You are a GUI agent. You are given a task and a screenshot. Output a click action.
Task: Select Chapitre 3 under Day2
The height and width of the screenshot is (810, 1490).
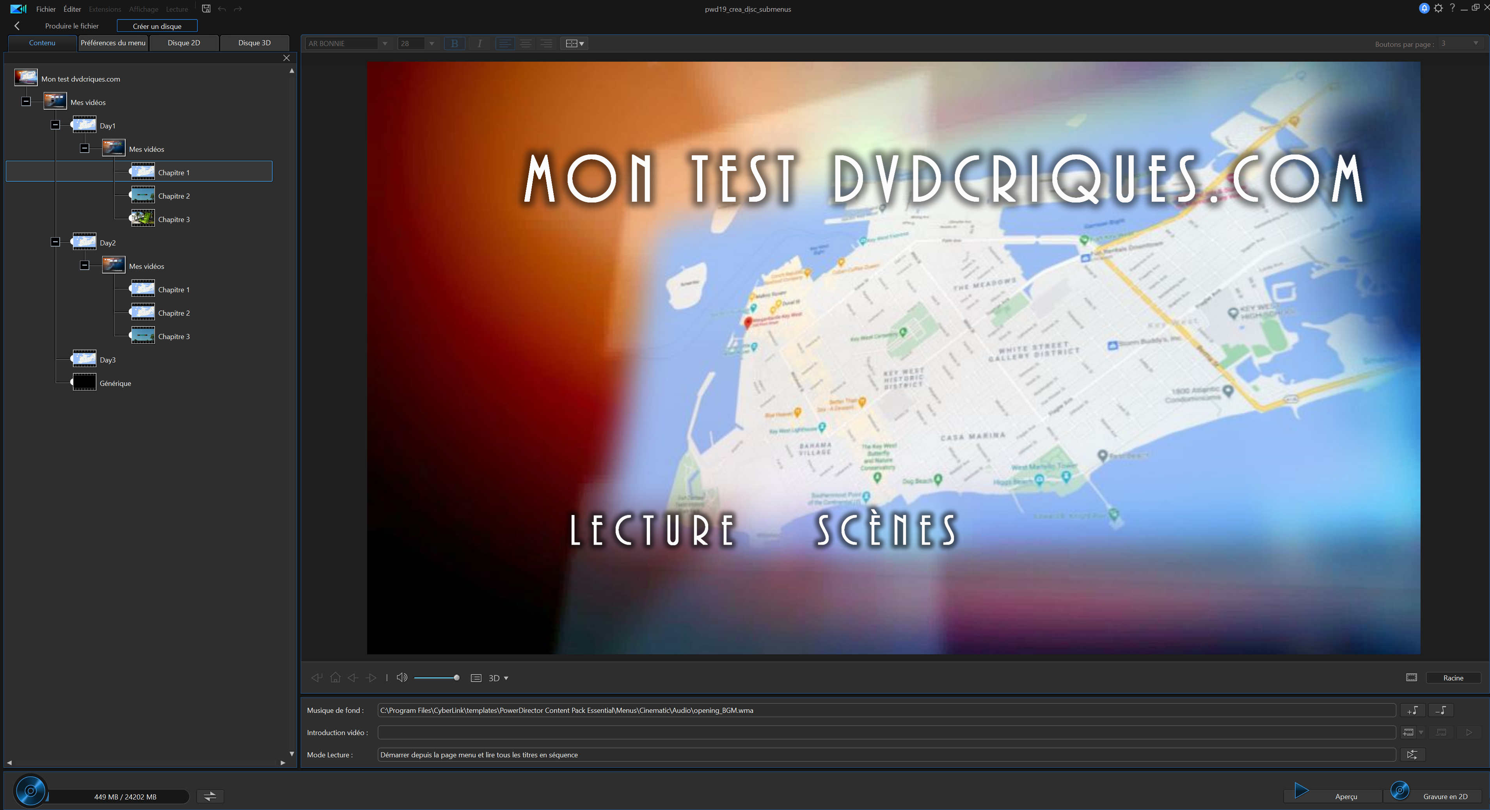click(174, 336)
